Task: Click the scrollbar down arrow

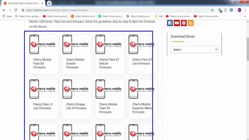Action: click(248, 138)
